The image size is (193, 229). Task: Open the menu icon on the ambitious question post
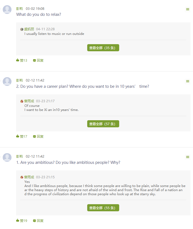[188, 157]
